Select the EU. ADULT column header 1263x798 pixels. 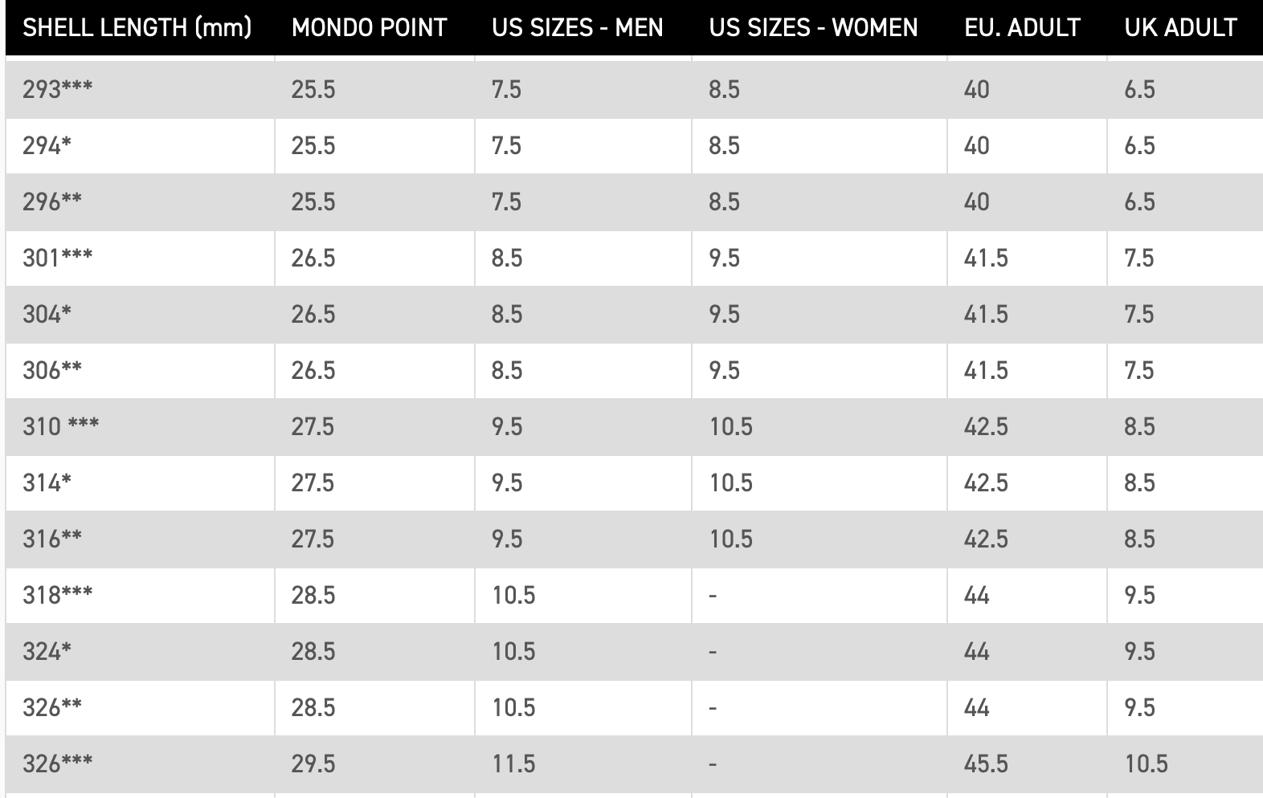coord(1022,28)
